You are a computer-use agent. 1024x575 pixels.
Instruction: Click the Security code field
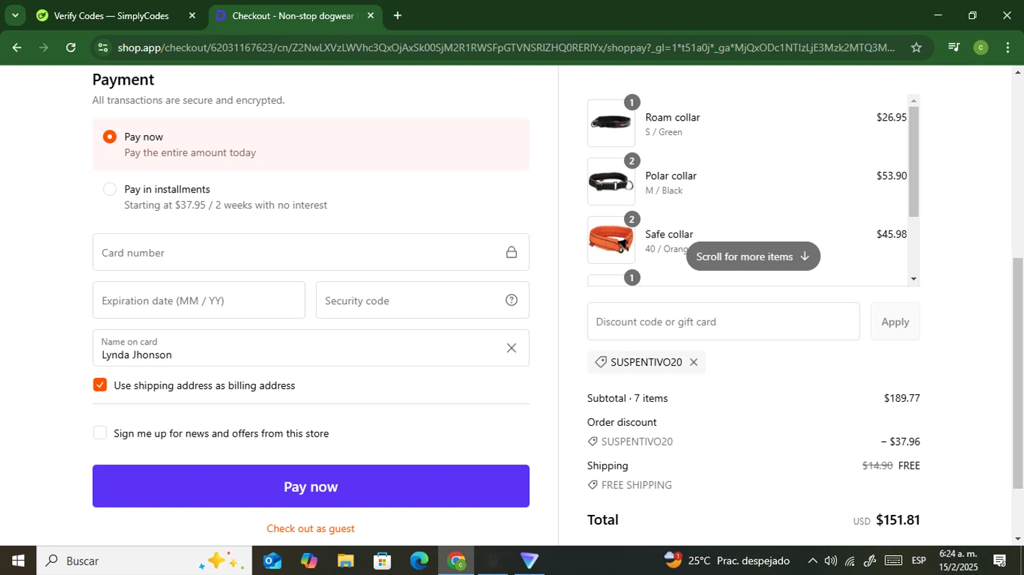coord(422,300)
